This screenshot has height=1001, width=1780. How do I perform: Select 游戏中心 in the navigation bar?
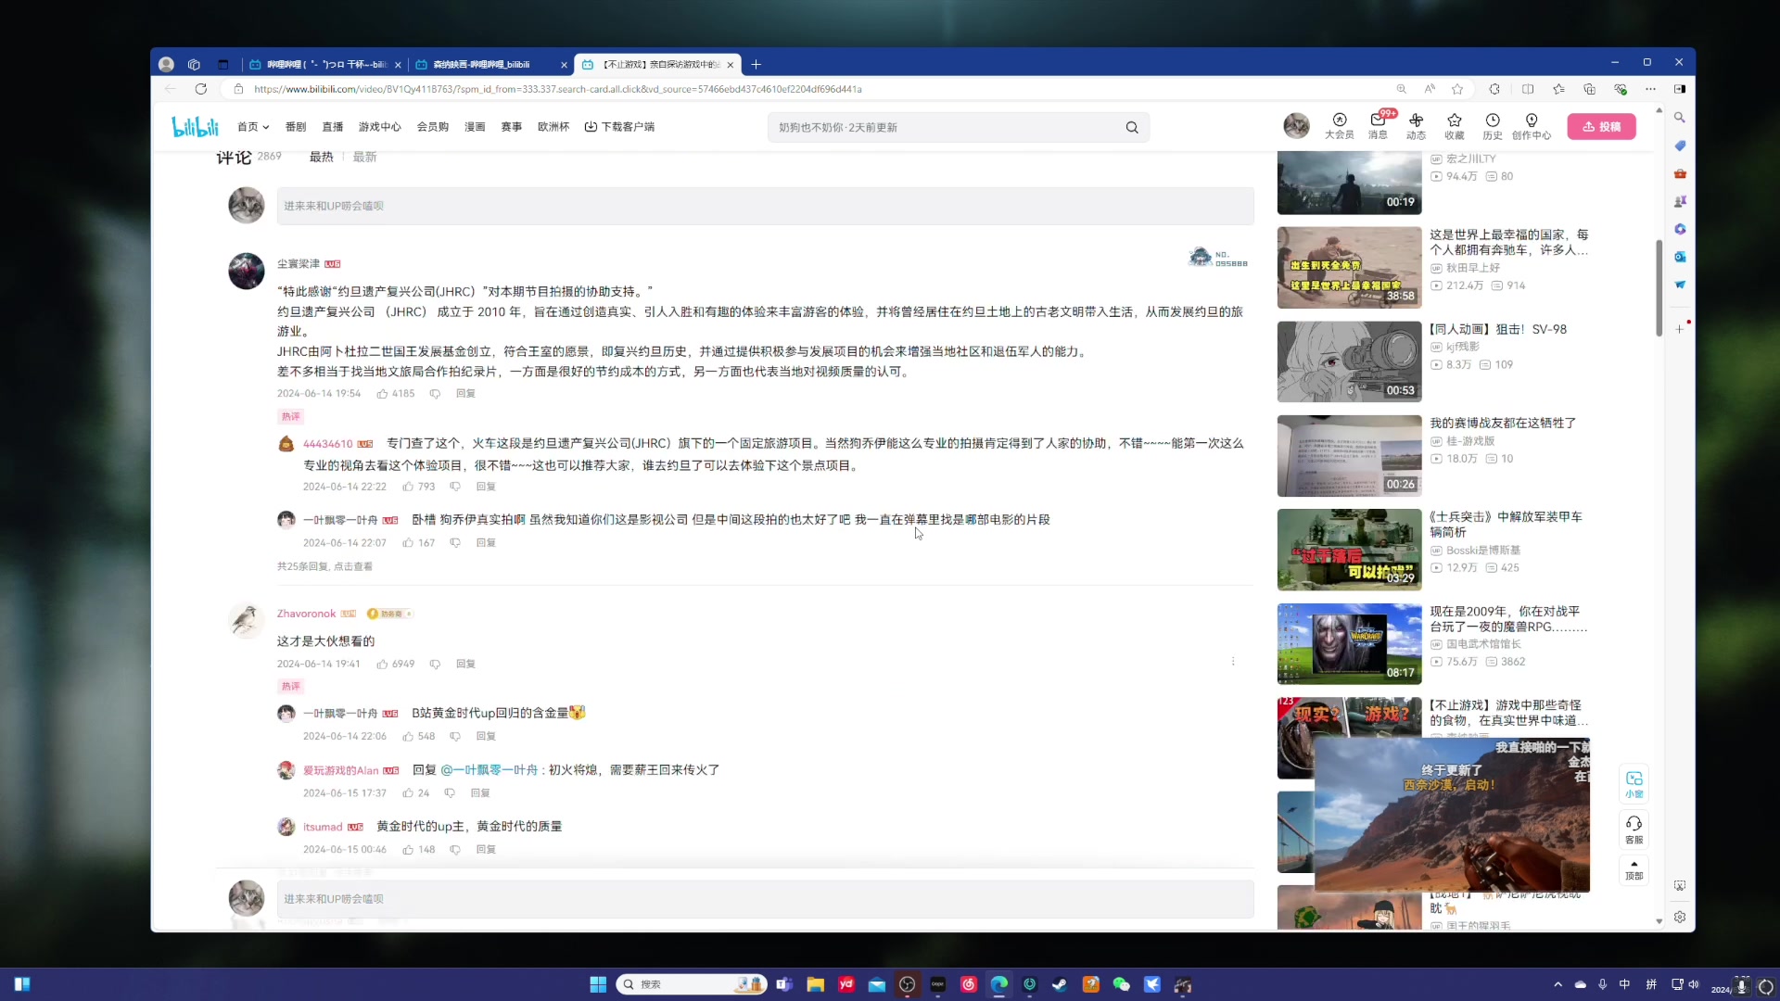click(380, 127)
